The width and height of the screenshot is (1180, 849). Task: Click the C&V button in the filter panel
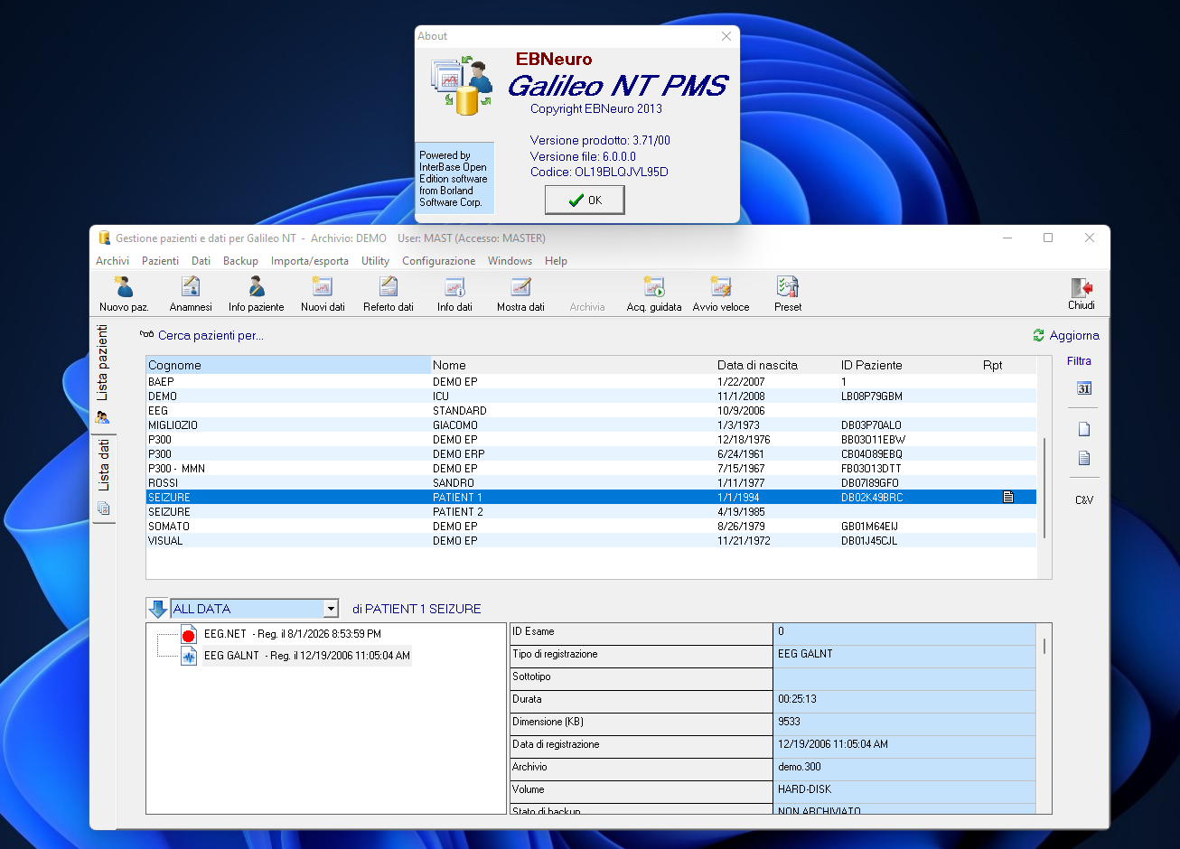1084,499
